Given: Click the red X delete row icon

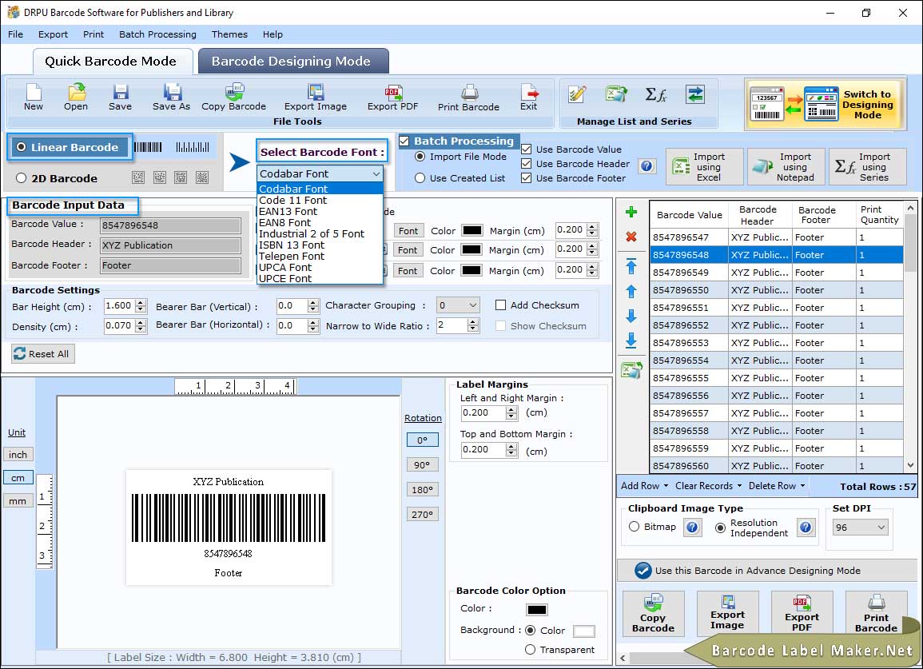Looking at the screenshot, I should point(631,237).
